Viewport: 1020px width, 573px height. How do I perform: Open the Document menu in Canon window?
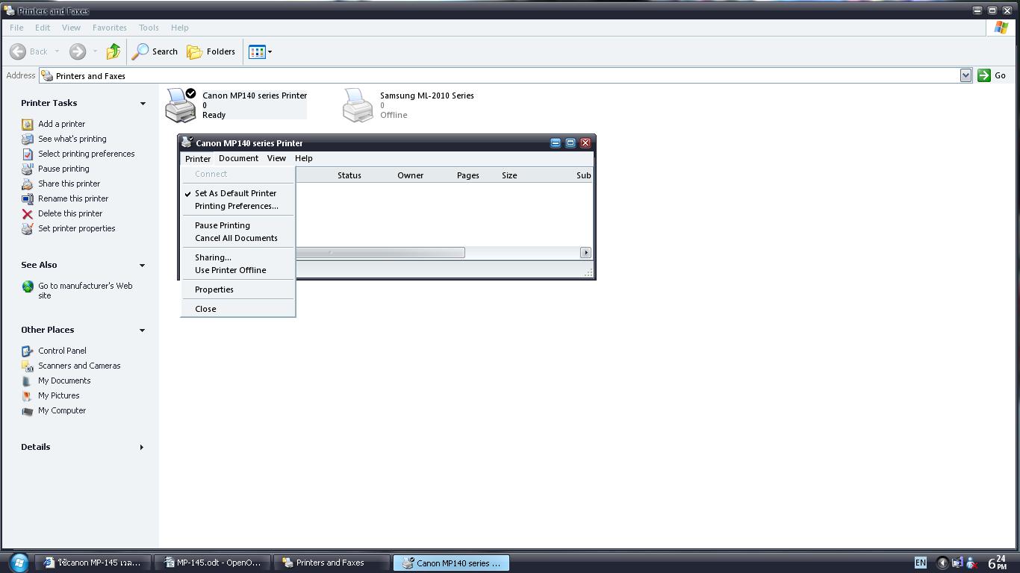coord(238,158)
